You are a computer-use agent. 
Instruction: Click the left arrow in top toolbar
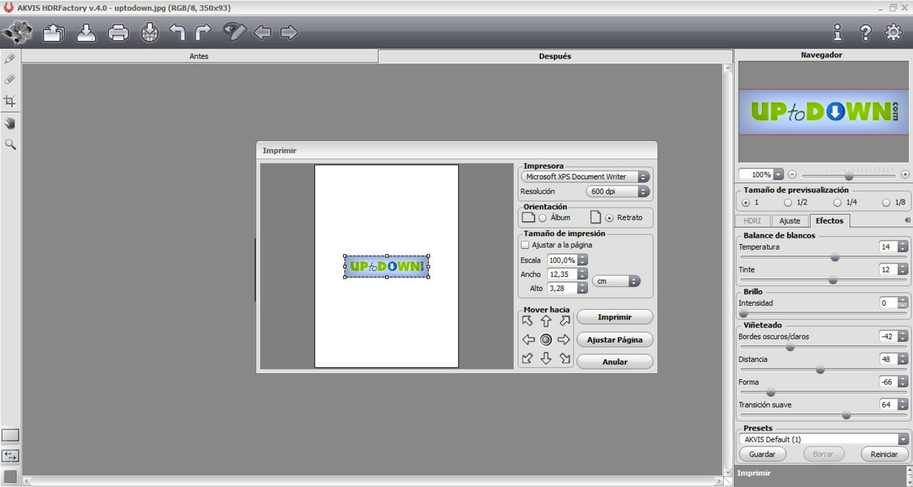(262, 32)
